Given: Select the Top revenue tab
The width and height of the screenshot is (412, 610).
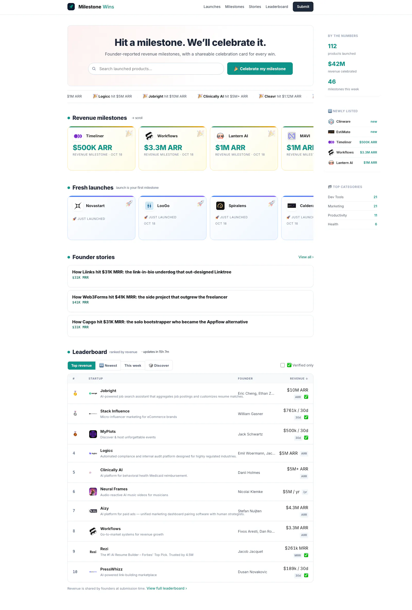Looking at the screenshot, I should coord(81,365).
